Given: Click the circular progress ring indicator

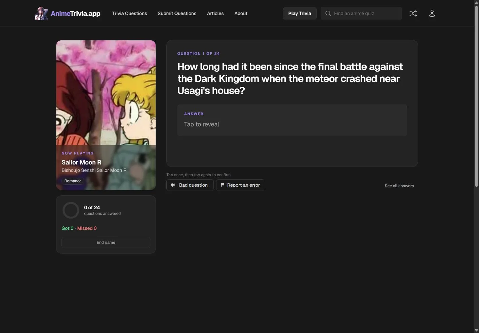Looking at the screenshot, I should click(71, 210).
